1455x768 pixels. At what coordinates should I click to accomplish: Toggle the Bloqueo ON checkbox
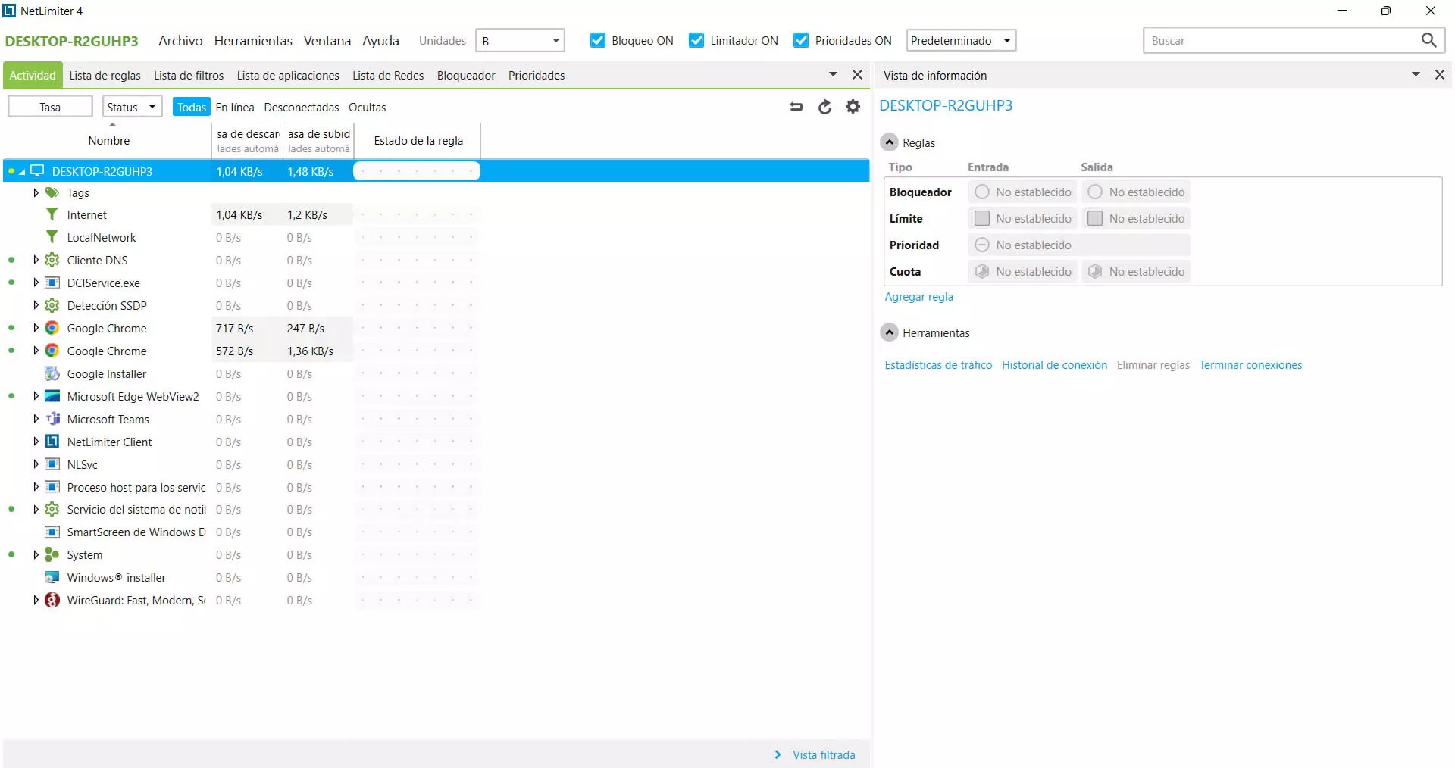coord(597,40)
